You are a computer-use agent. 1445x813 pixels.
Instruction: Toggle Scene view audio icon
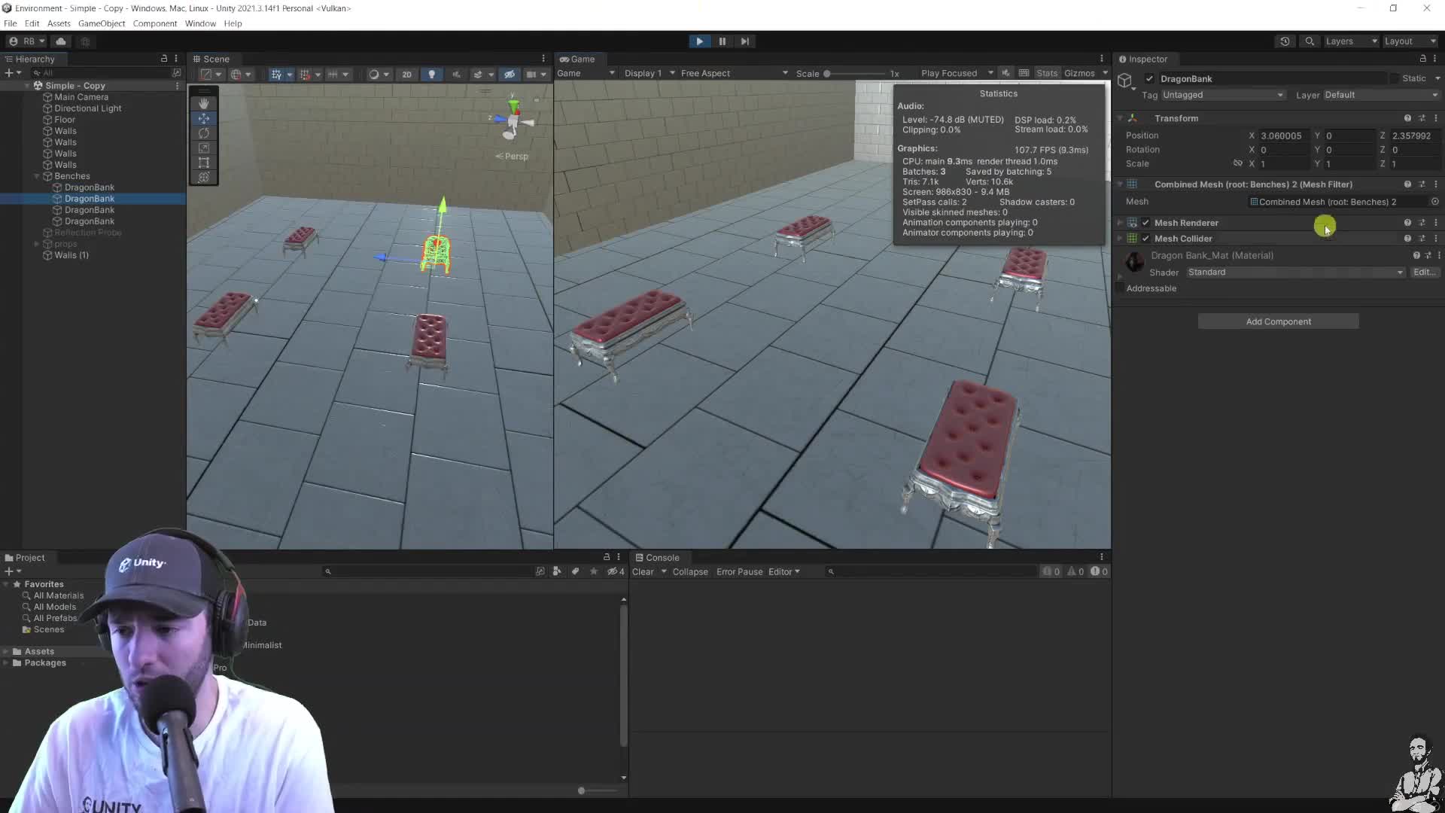click(458, 74)
